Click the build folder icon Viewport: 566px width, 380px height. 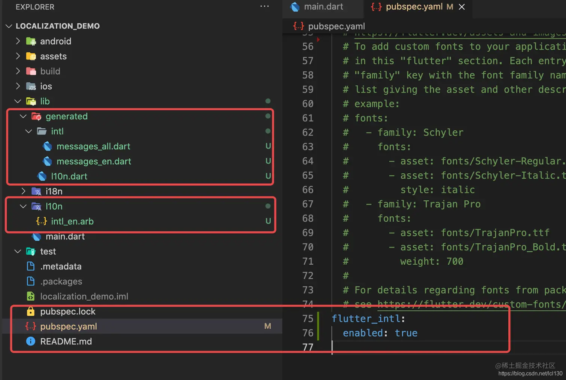point(31,71)
